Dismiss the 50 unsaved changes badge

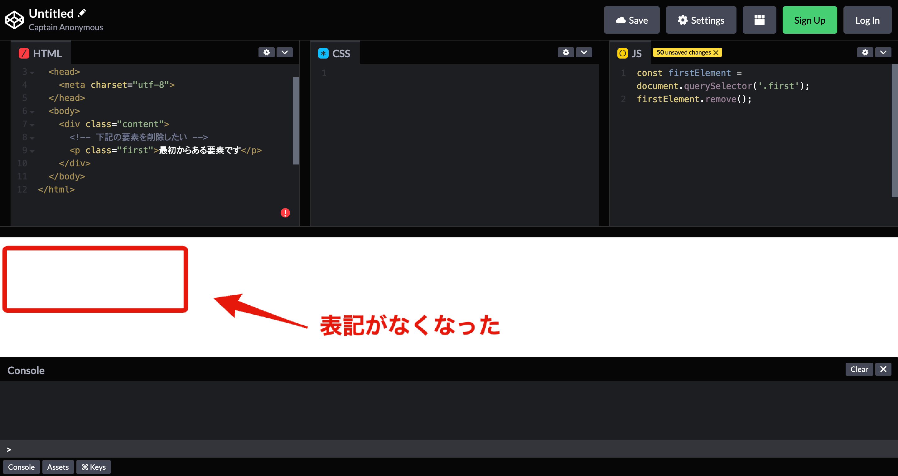[716, 52]
